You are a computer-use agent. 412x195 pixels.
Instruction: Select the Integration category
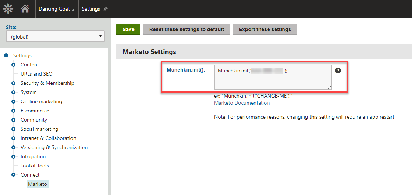[33, 156]
